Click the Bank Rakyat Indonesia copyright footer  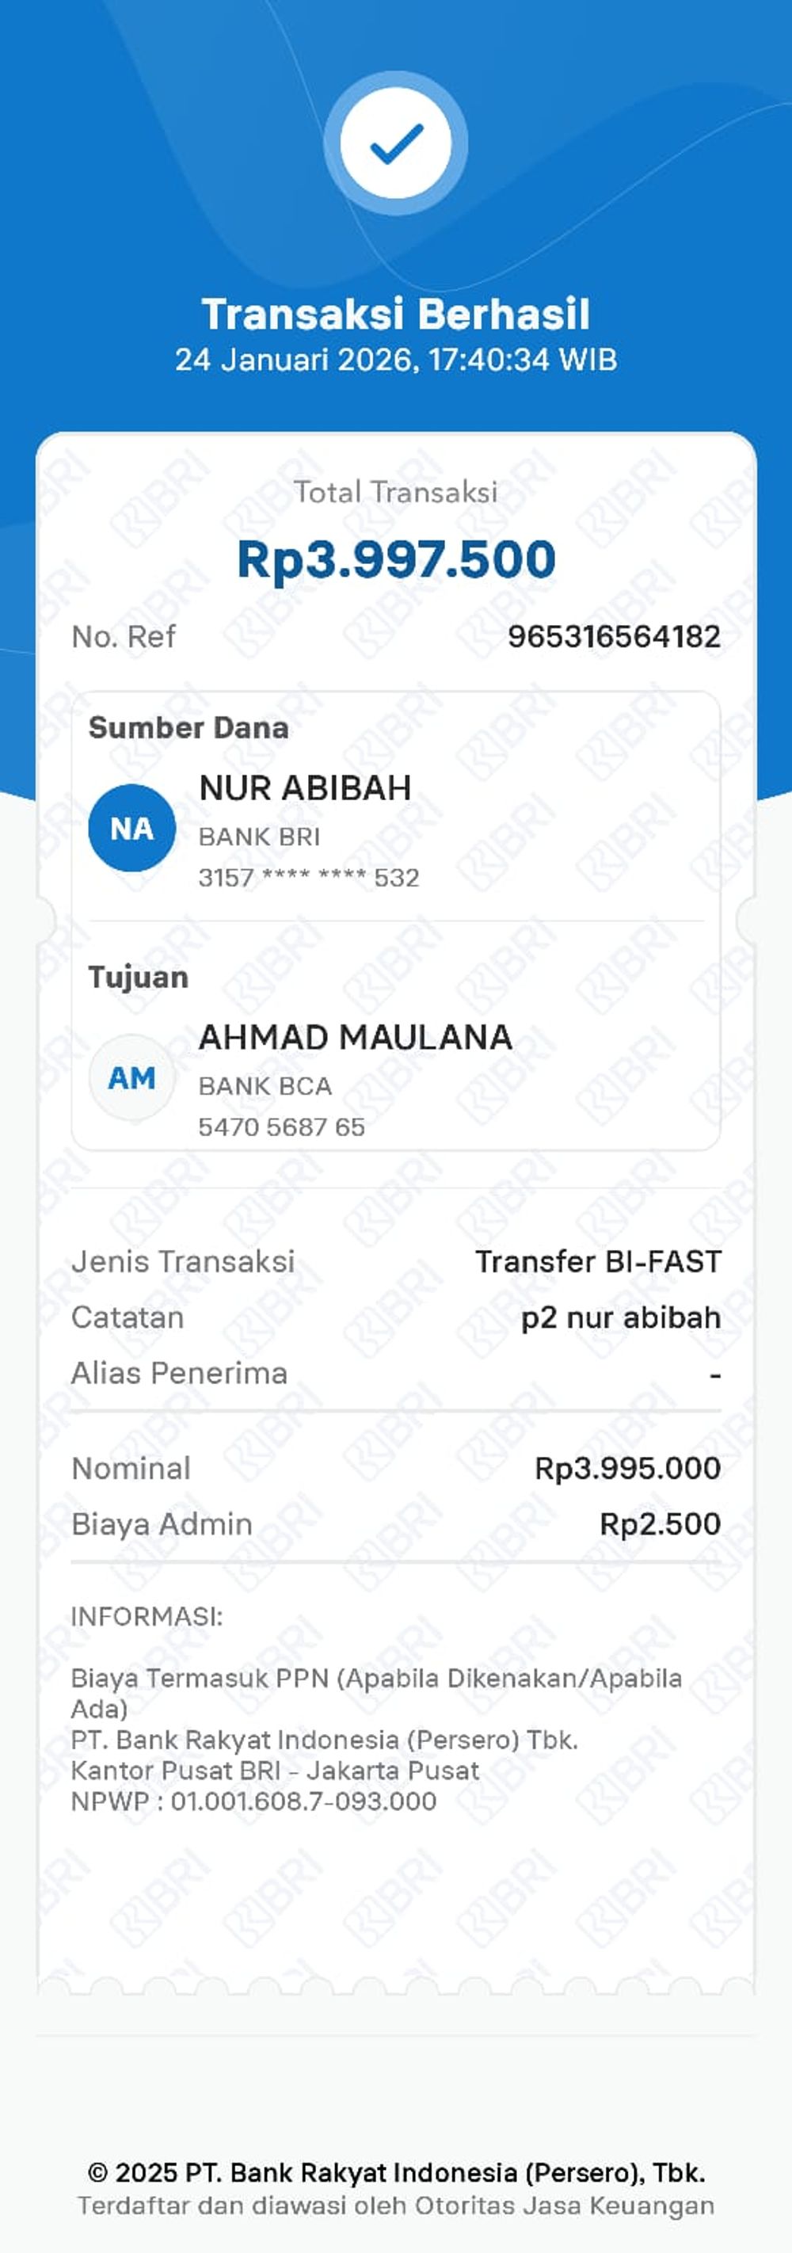pyautogui.click(x=396, y=2172)
